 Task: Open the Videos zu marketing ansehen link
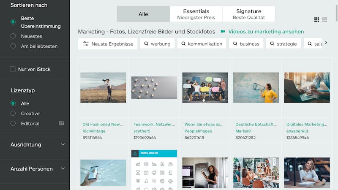pos(266,31)
